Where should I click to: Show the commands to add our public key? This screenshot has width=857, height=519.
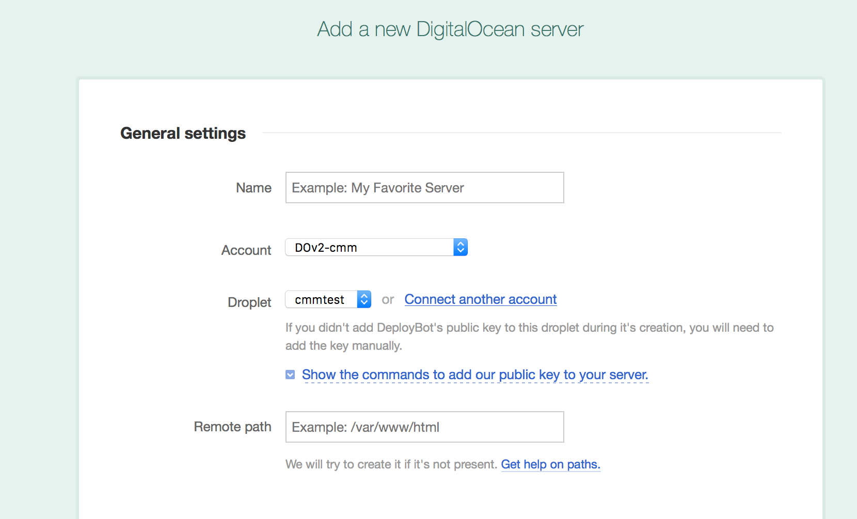[475, 375]
